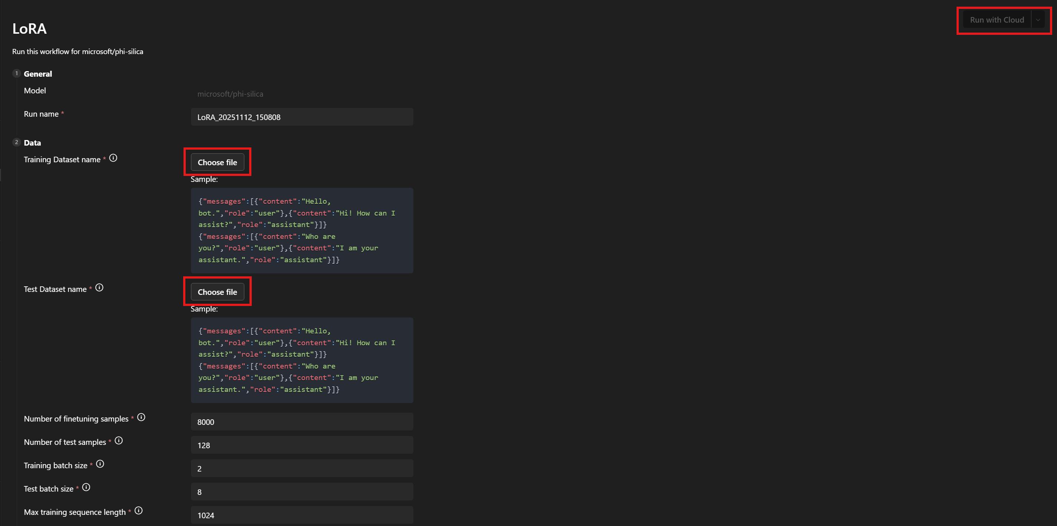Expand the General section header
This screenshot has width=1057, height=526.
pos(38,74)
